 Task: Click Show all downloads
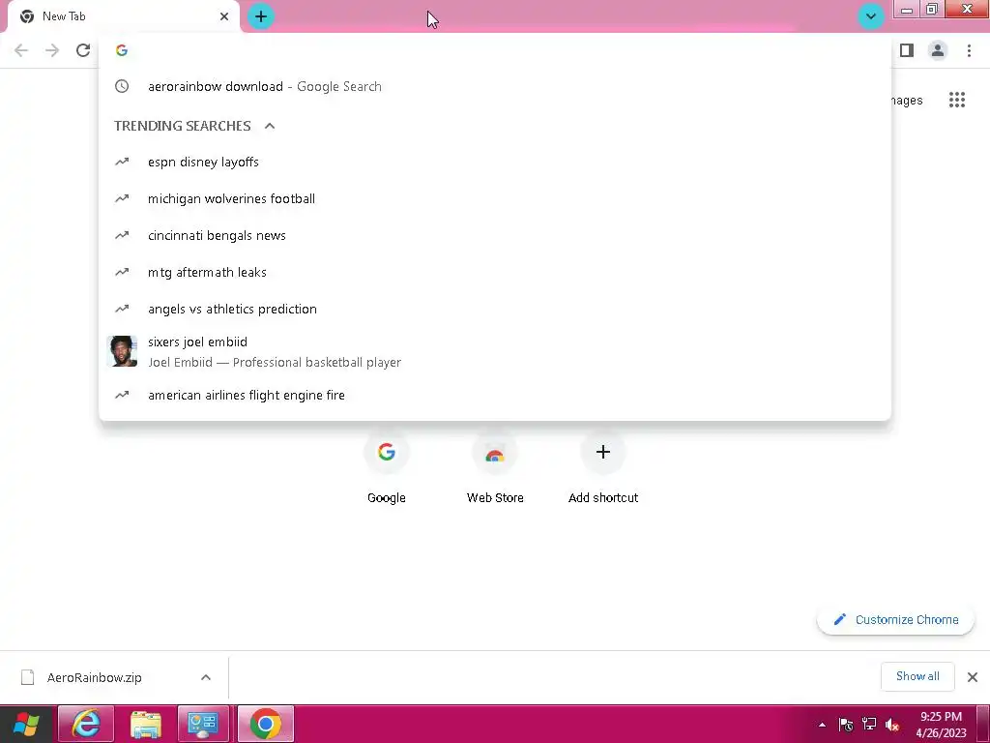coord(917,676)
